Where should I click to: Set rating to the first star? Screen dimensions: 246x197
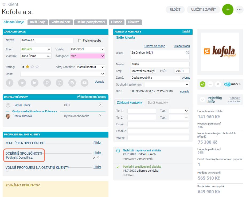click(28, 67)
